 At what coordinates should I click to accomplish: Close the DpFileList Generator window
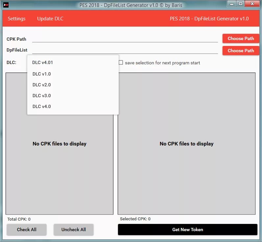252,4
